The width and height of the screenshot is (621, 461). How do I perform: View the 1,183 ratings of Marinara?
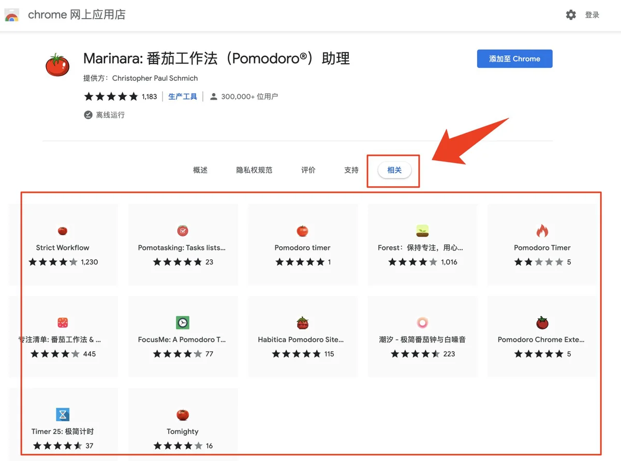149,96
